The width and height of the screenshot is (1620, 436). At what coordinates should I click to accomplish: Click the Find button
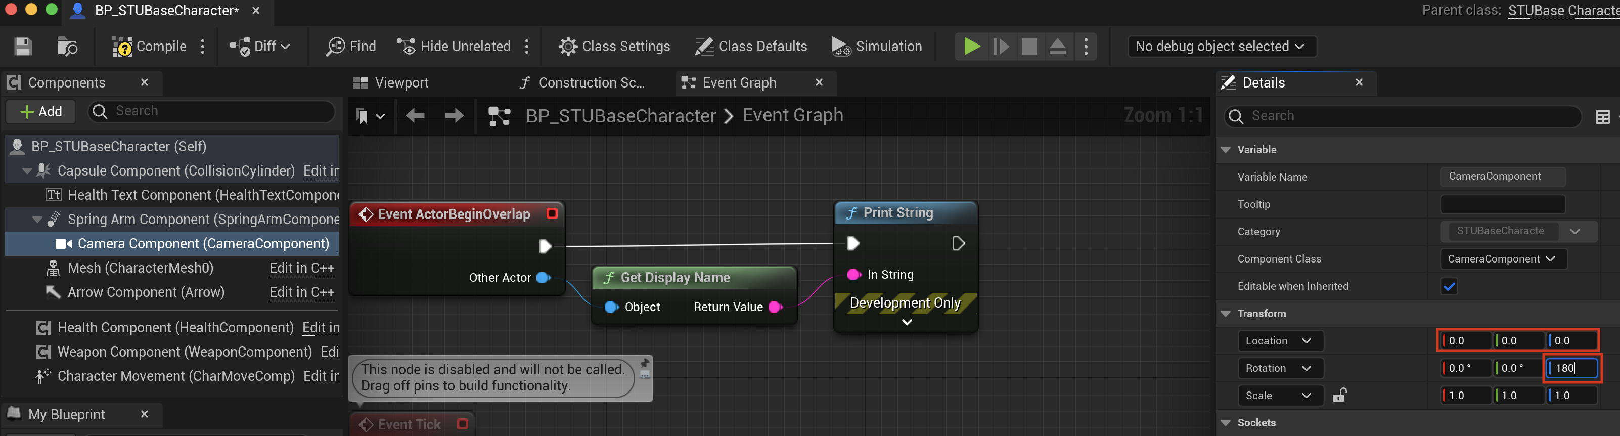click(351, 47)
